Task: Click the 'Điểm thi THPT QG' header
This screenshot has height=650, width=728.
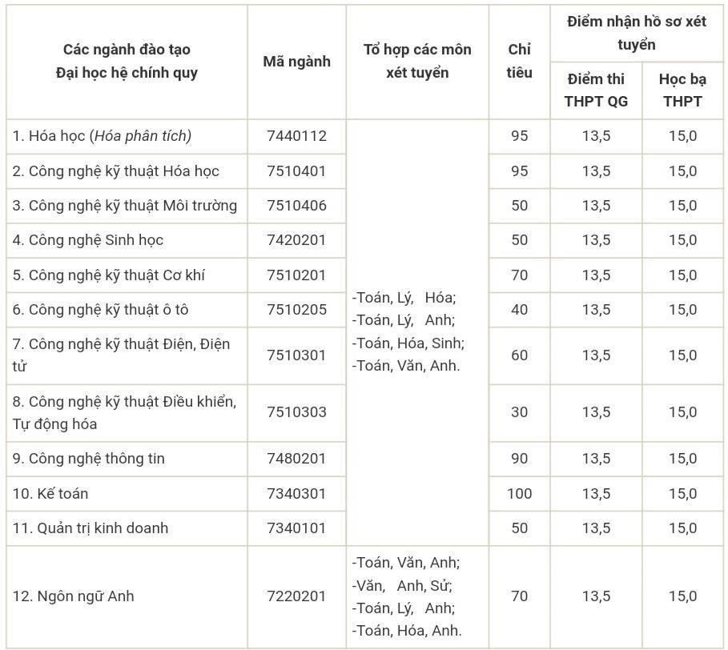Action: (596, 90)
